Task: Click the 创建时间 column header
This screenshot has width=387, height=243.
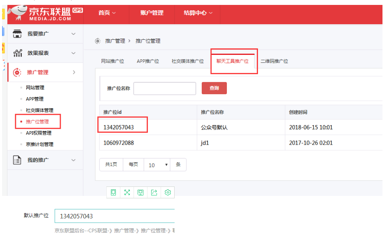Action: (298, 112)
